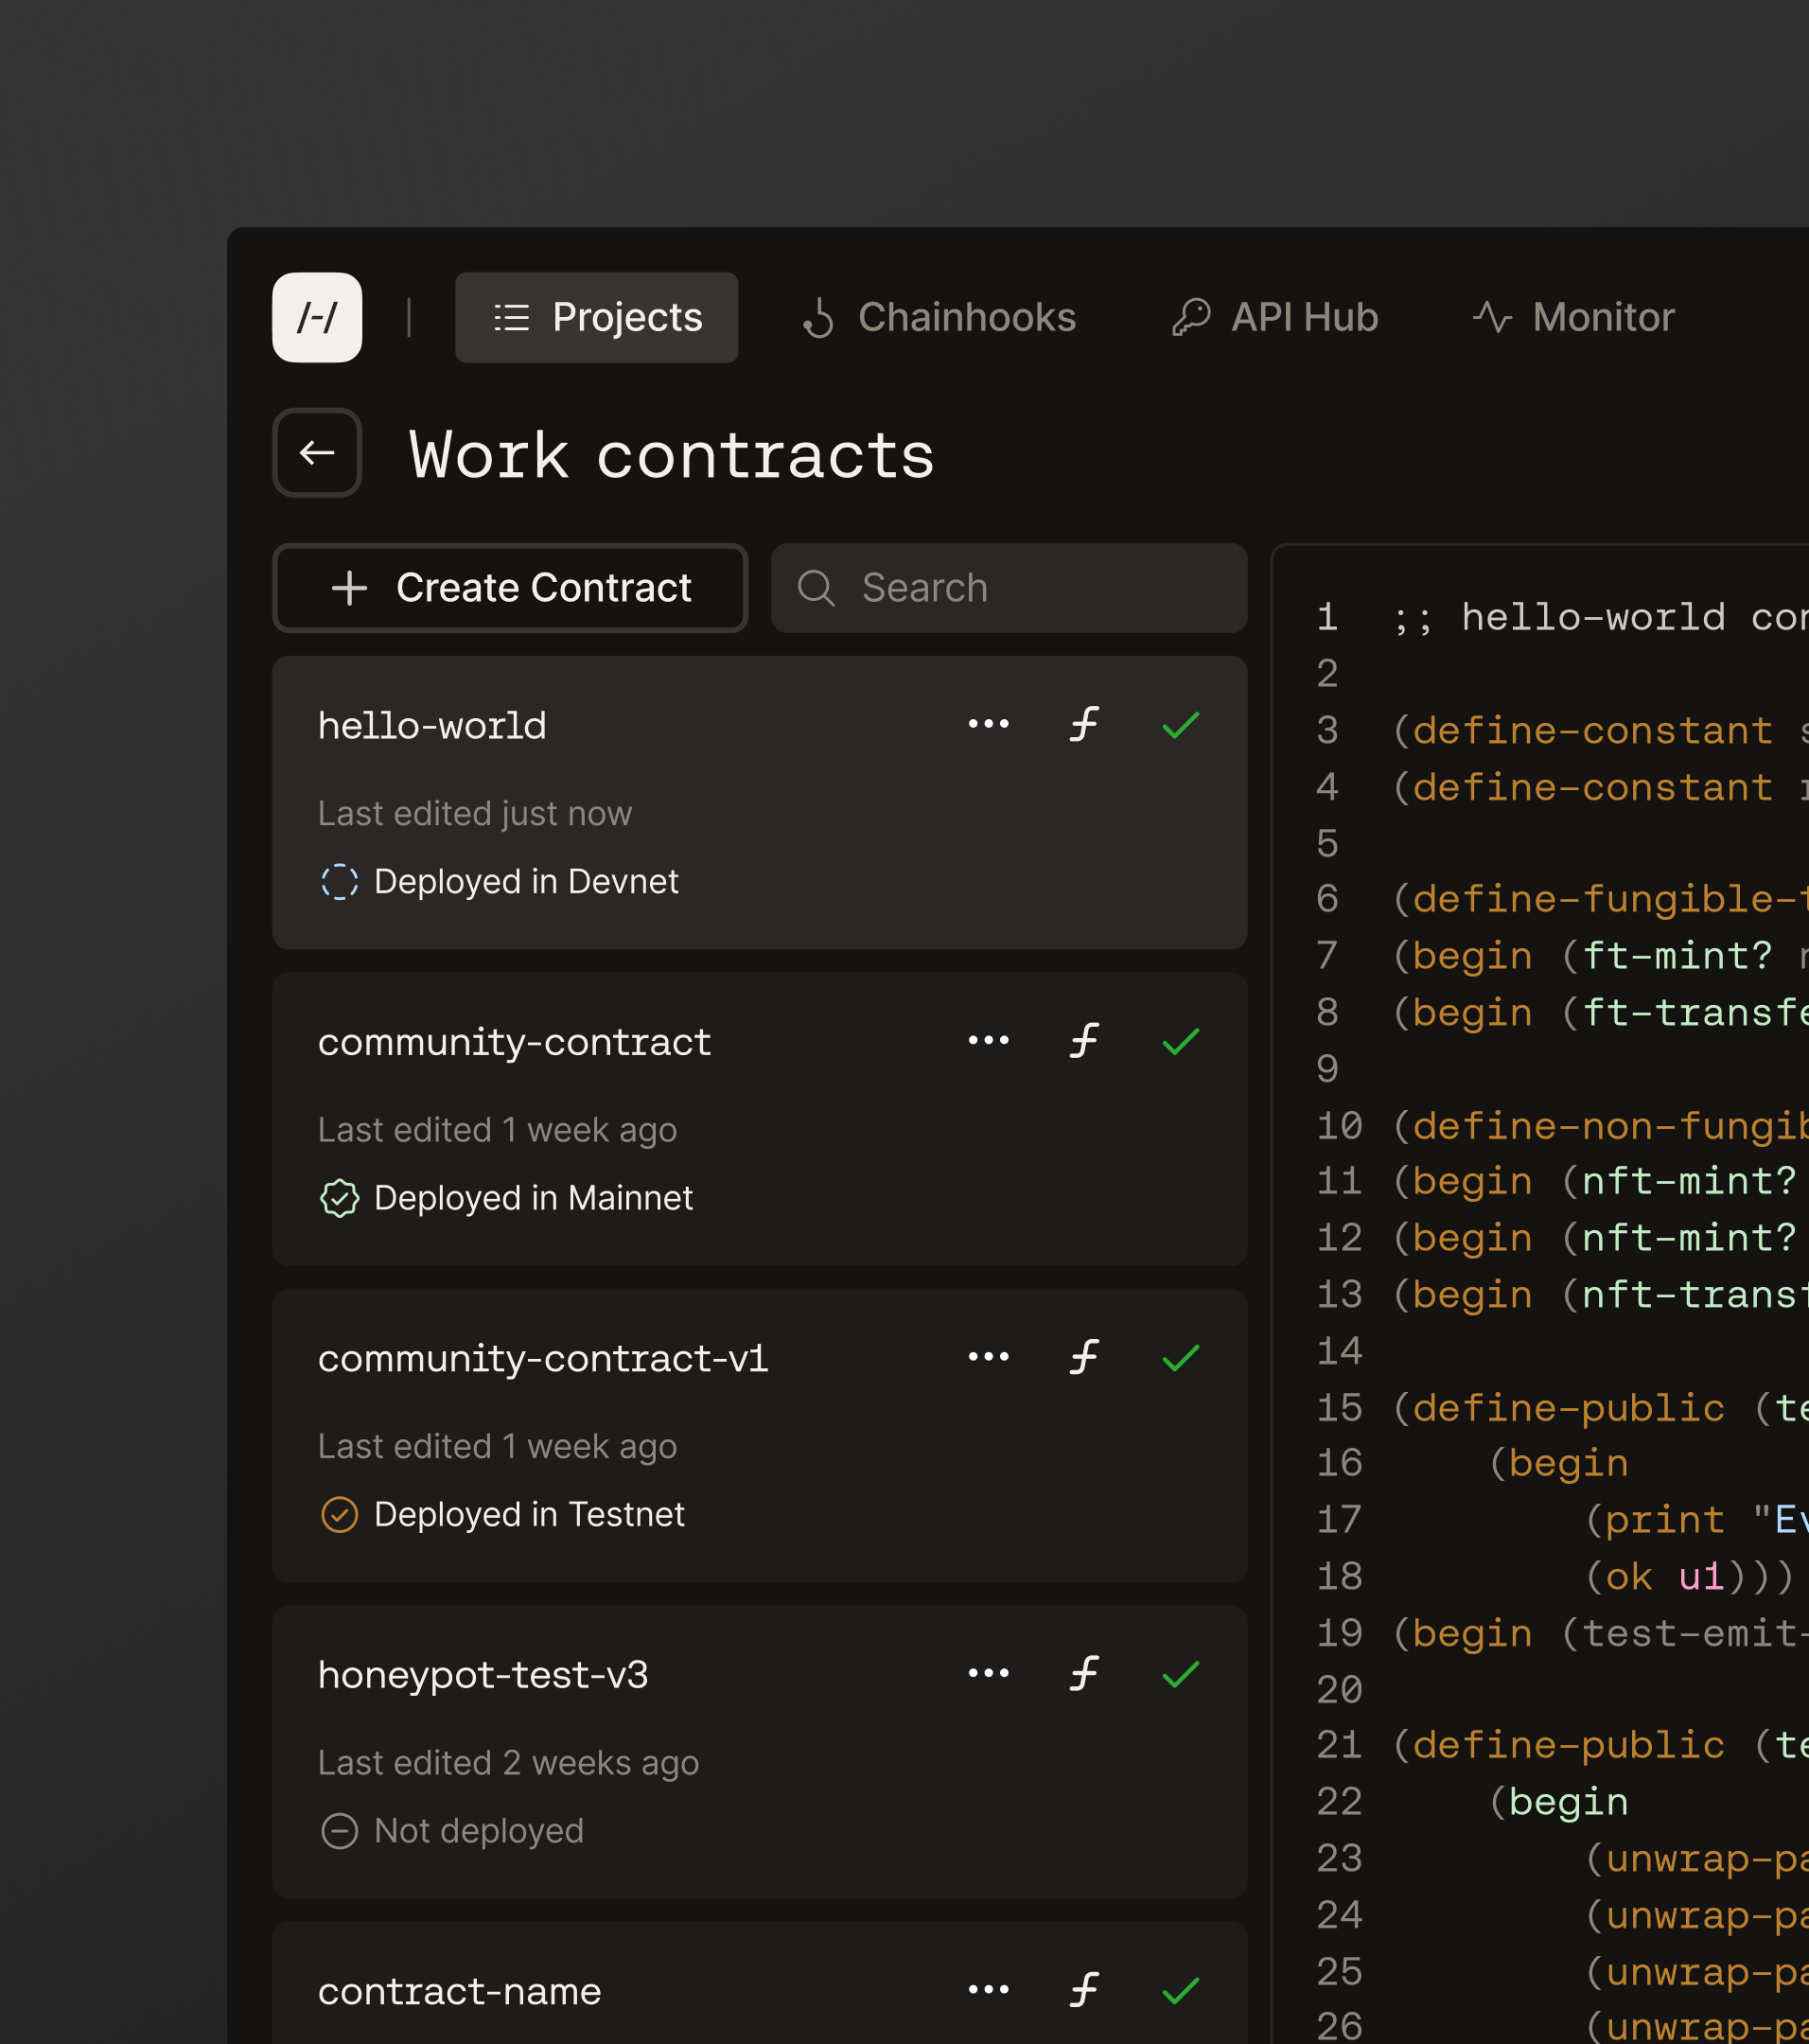
Task: Click green checkmark on community-contract-v1
Action: point(1181,1358)
